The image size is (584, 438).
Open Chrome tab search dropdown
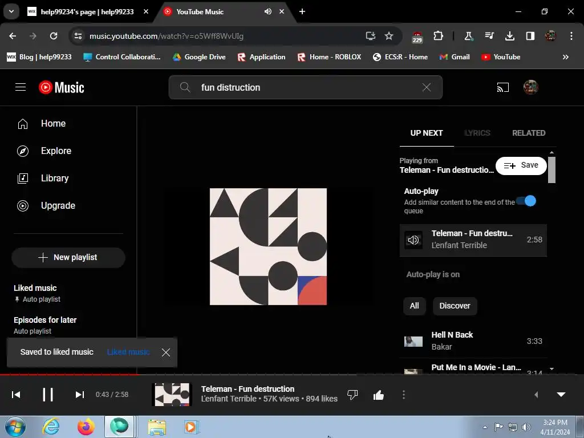coord(11,11)
